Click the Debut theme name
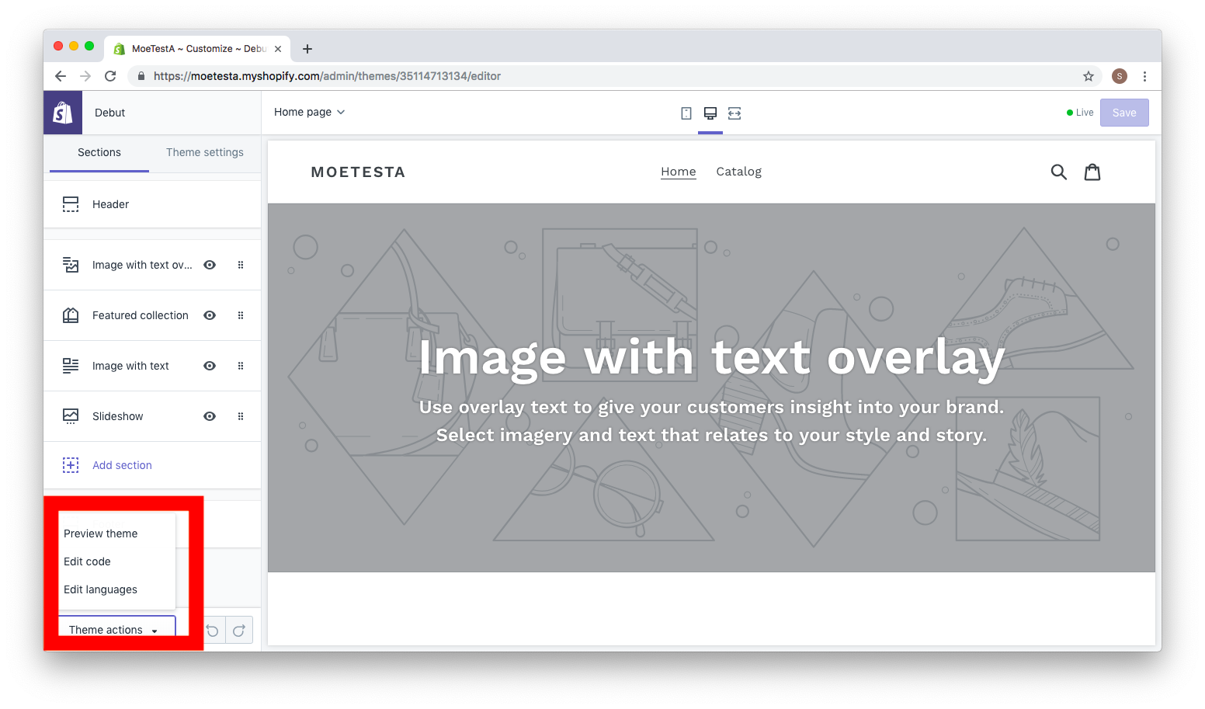Viewport: 1205px width, 709px height. pyautogui.click(x=110, y=113)
